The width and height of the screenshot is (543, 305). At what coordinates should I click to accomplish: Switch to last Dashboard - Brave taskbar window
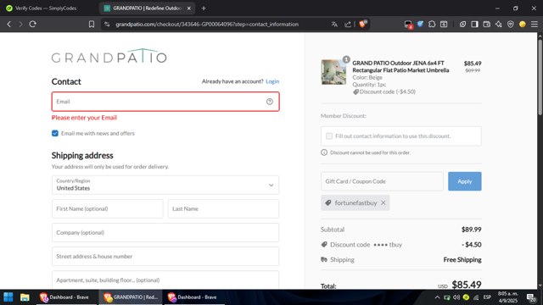pyautogui.click(x=194, y=297)
